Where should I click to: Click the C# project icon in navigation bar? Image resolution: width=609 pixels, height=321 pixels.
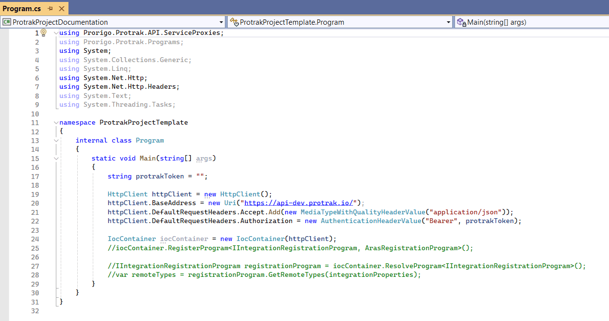tap(7, 22)
